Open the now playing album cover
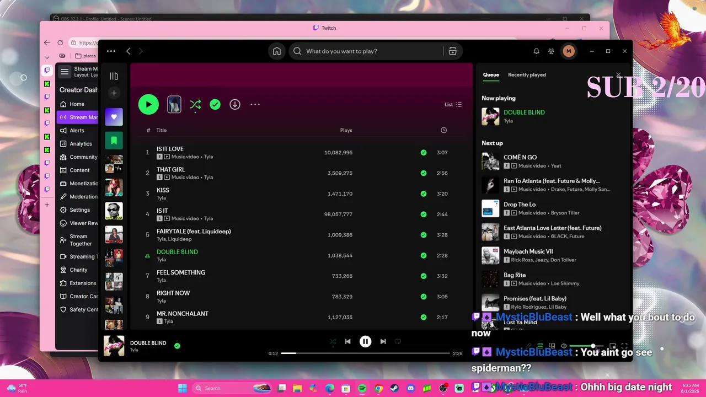 tap(114, 346)
